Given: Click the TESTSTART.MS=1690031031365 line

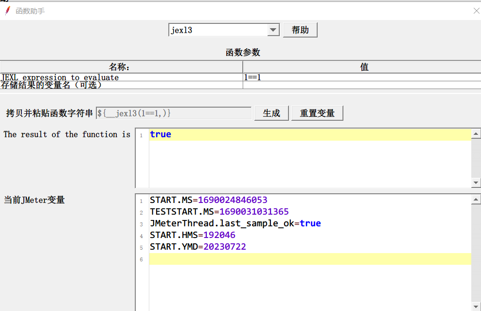Looking at the screenshot, I should tap(219, 212).
